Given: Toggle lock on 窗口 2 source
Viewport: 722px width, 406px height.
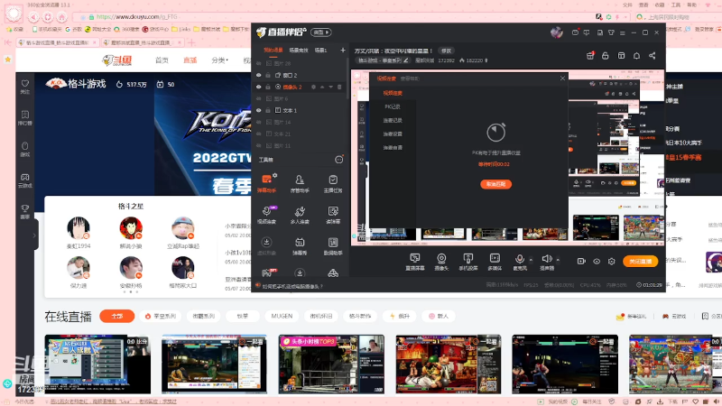Looking at the screenshot, I should click(x=267, y=75).
